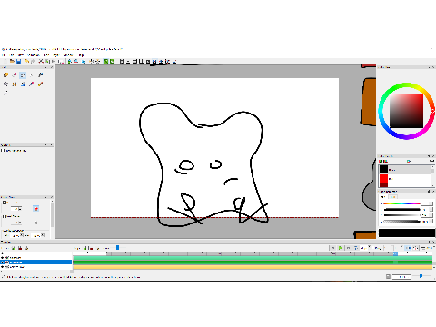Screen dimensions: 436x327
Task: Select the orange Polyline tool
Action: point(15,84)
